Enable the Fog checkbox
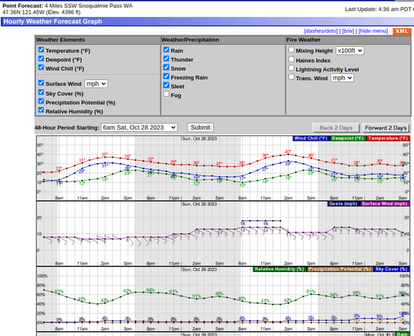 point(166,95)
